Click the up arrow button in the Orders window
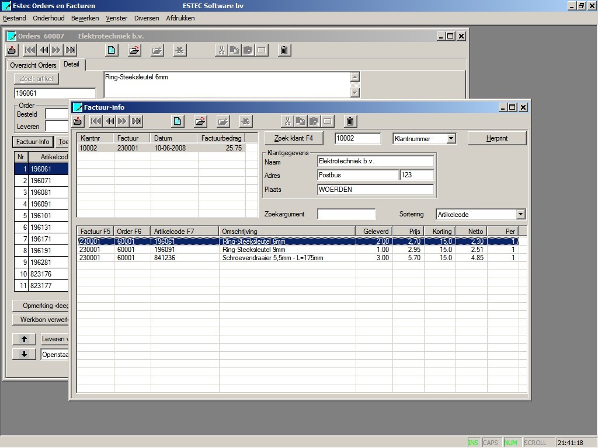Viewport: 598px width, 448px height. 24,339
